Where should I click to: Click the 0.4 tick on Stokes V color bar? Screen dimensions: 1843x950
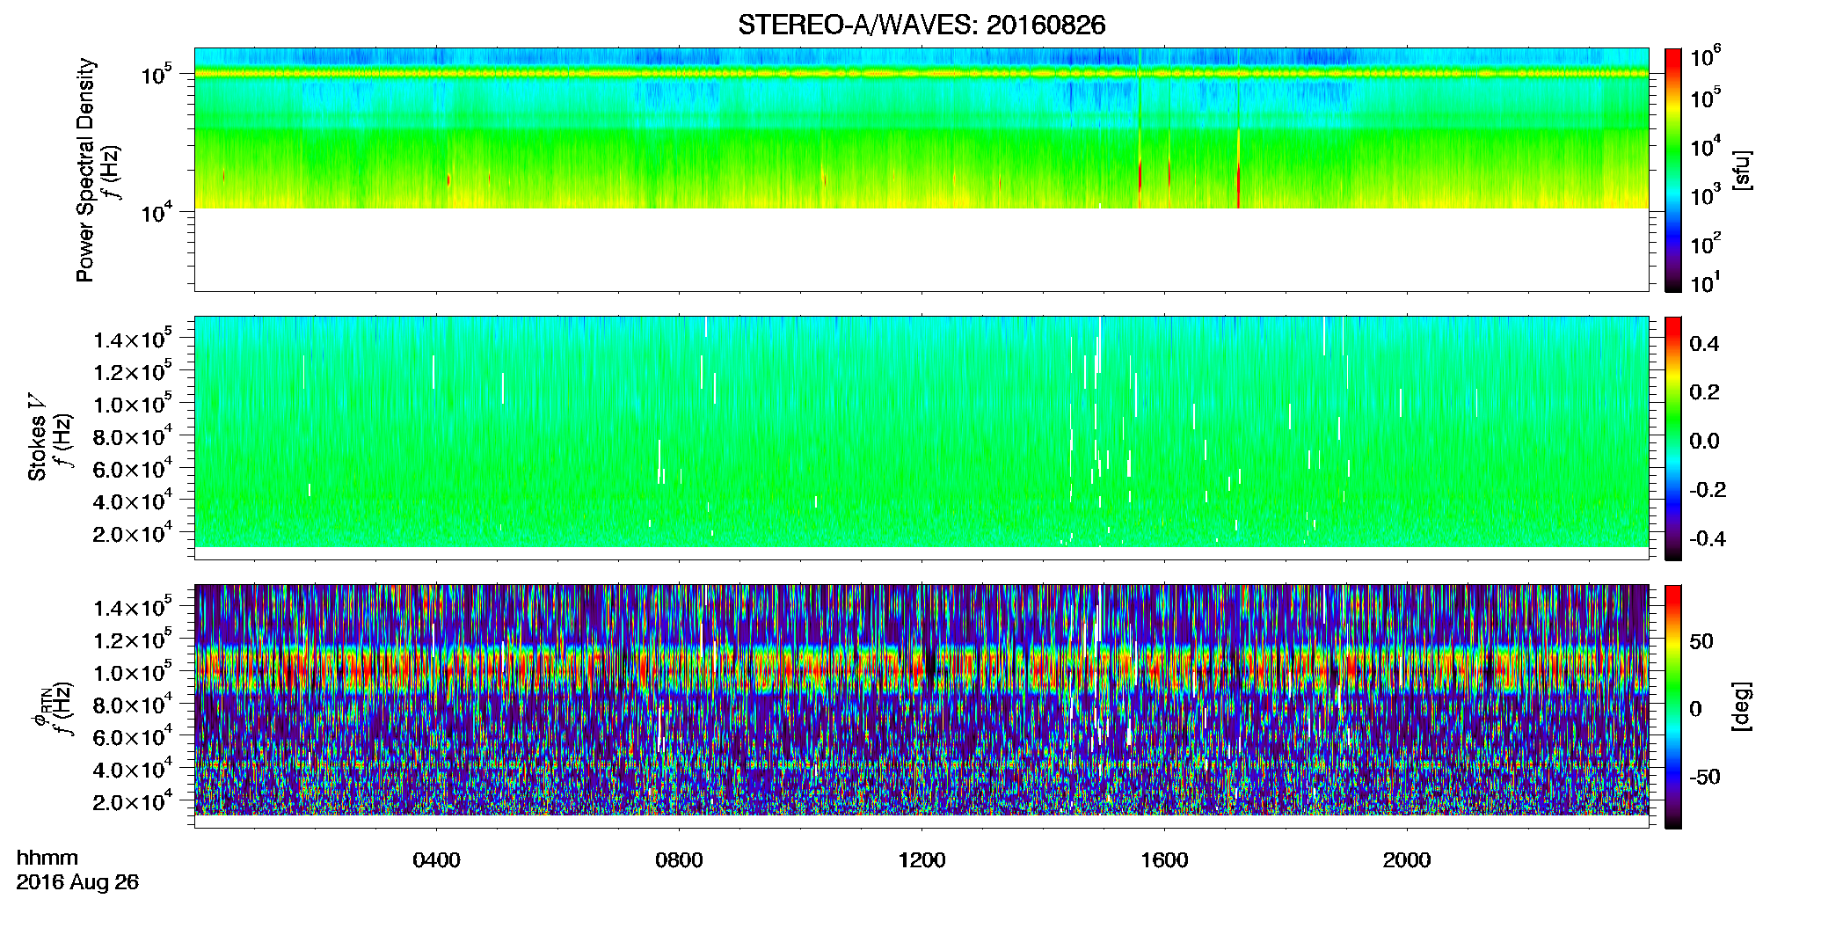click(1704, 344)
